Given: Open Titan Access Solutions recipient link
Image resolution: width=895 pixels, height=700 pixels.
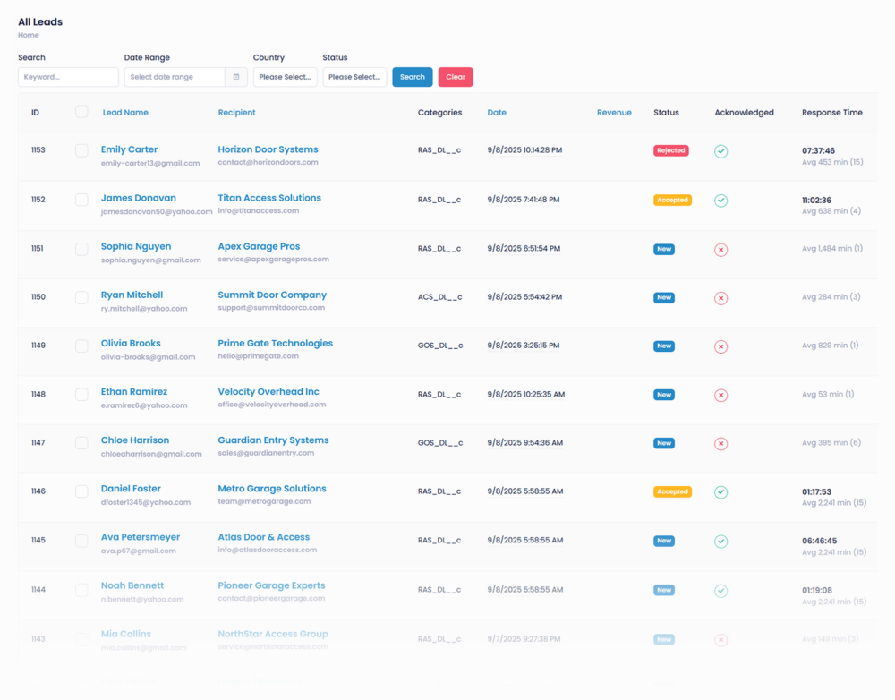Looking at the screenshot, I should point(268,198).
